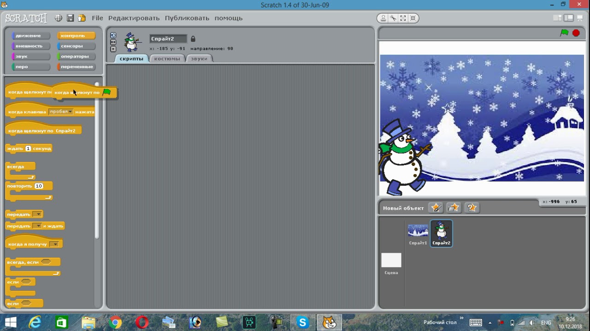Set rotation style to left-right flip only
Screen dimensions: 590x331
pos(113,42)
